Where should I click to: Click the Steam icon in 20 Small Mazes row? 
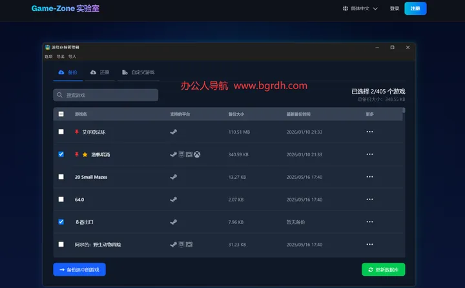(174, 177)
